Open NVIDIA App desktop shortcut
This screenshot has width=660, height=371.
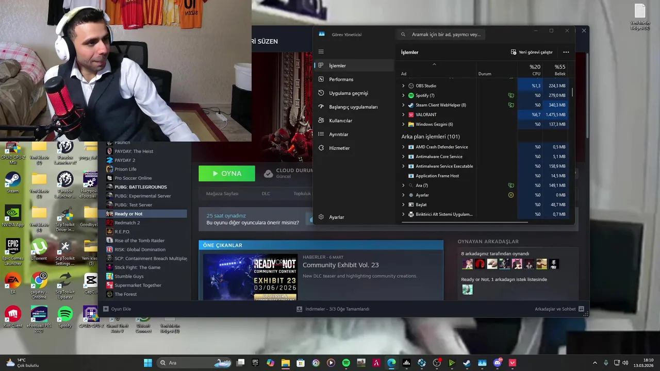pyautogui.click(x=13, y=216)
